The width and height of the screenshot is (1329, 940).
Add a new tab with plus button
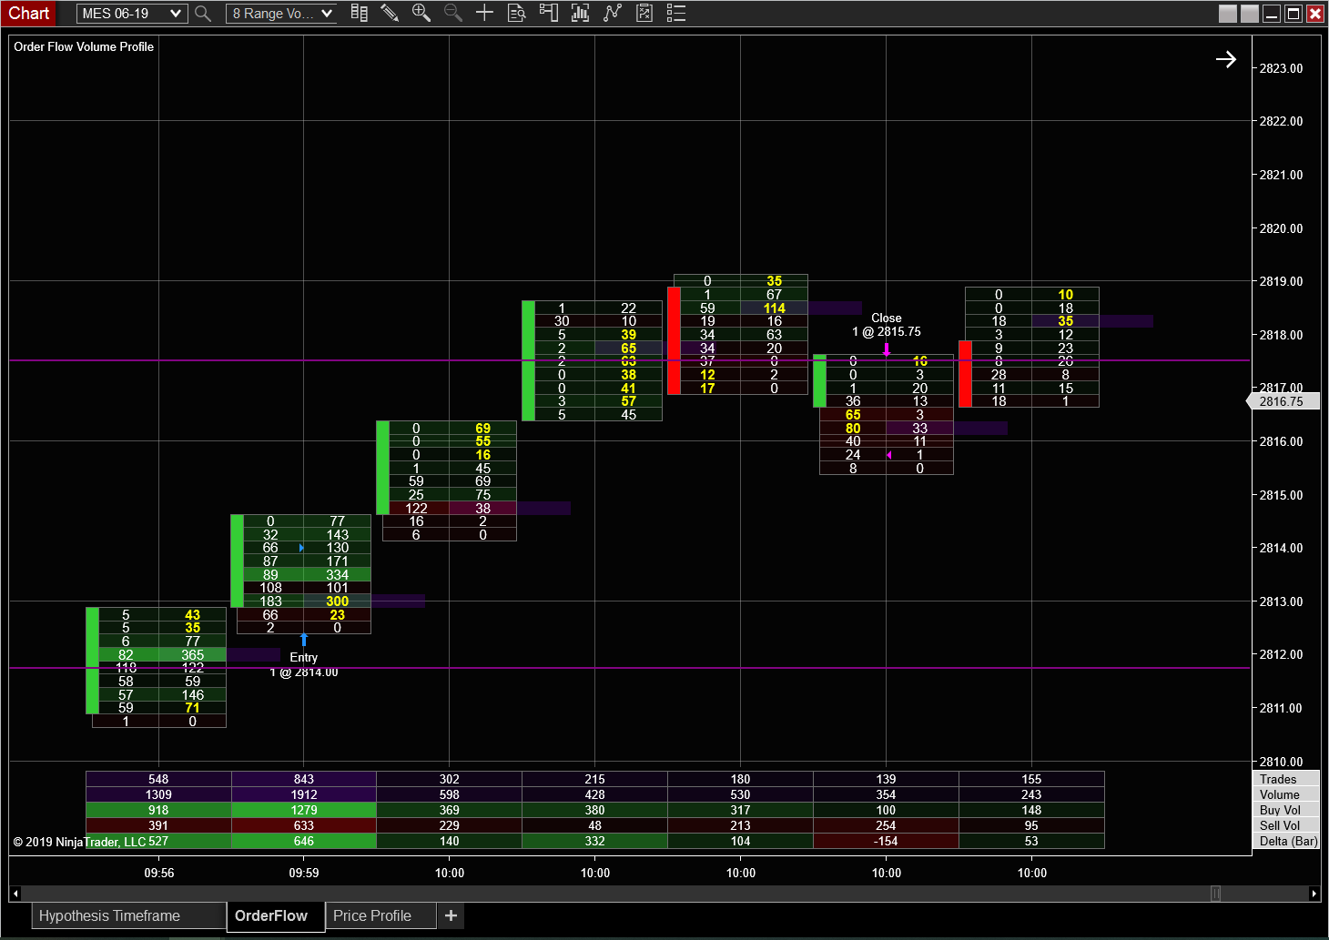click(451, 915)
